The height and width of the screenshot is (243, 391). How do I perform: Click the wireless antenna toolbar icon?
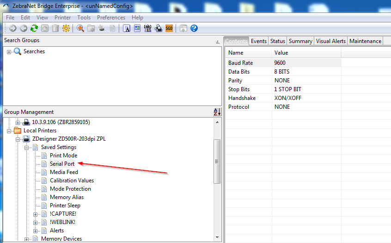(x=148, y=29)
